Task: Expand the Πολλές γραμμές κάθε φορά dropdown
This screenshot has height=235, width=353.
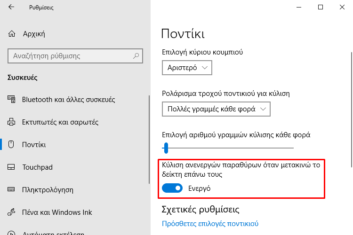Action: click(x=216, y=109)
